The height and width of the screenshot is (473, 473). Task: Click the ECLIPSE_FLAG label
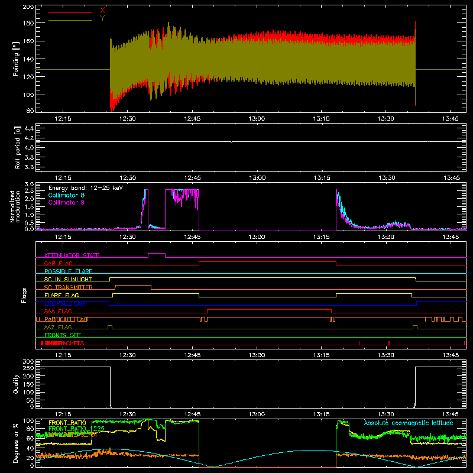[x=64, y=303]
